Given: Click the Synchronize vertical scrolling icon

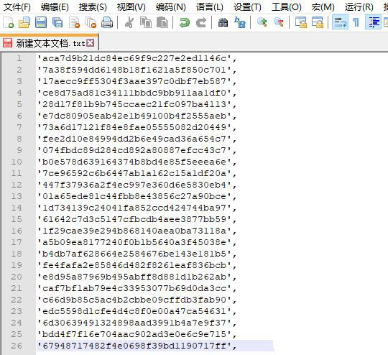Looking at the screenshot, I should (x=300, y=22).
